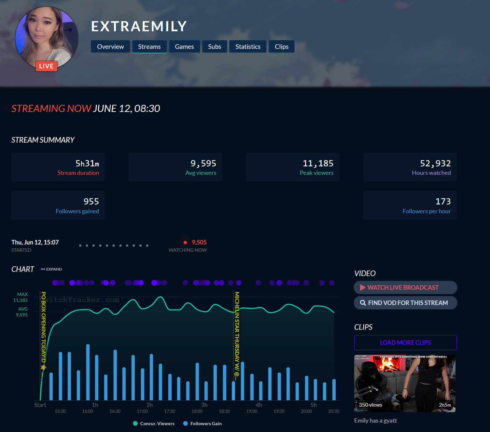Click the 173 followers per hour card
The width and height of the screenshot is (490, 432).
coord(410,205)
